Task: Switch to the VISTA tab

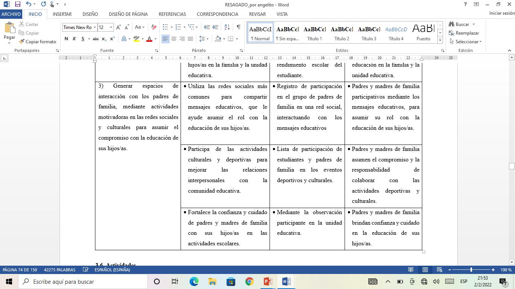Action: 282,14
